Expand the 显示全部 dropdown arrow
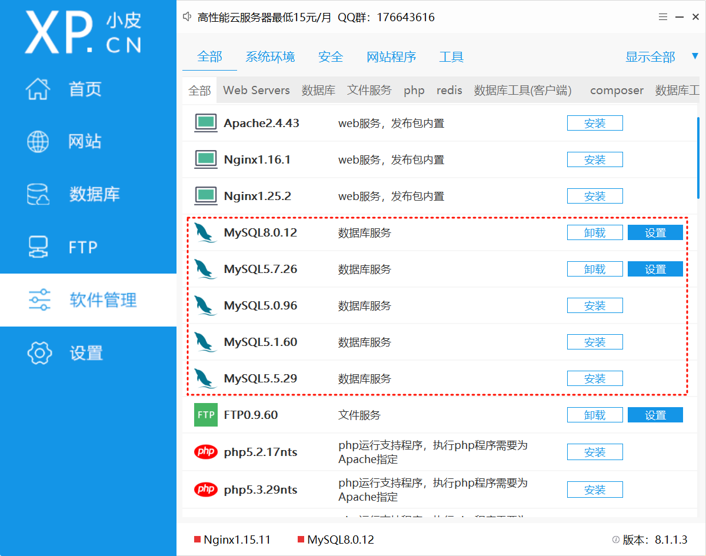 [x=695, y=57]
